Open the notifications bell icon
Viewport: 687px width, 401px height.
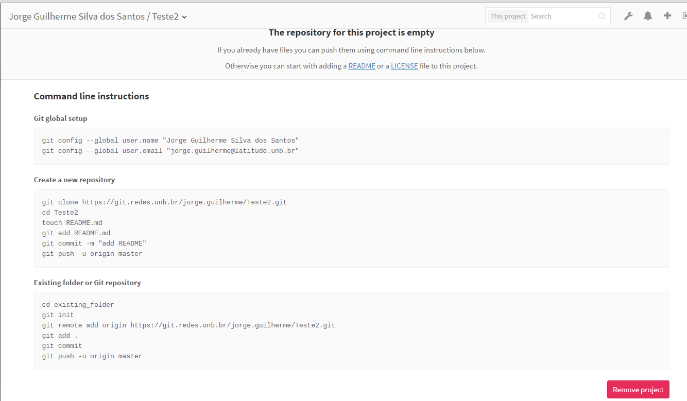click(x=647, y=16)
